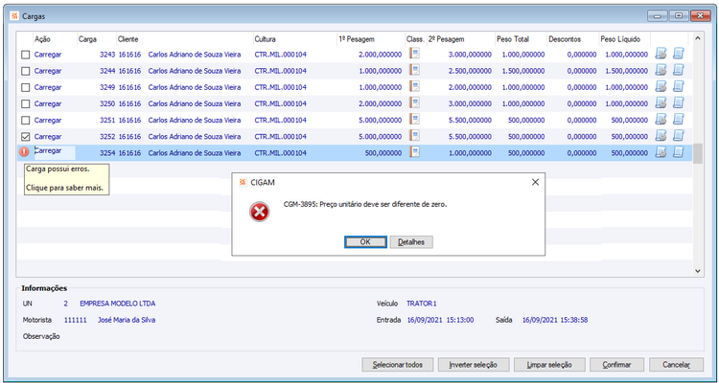The width and height of the screenshot is (719, 383).
Task: Open classification icon for carga 3251
Action: pyautogui.click(x=414, y=120)
